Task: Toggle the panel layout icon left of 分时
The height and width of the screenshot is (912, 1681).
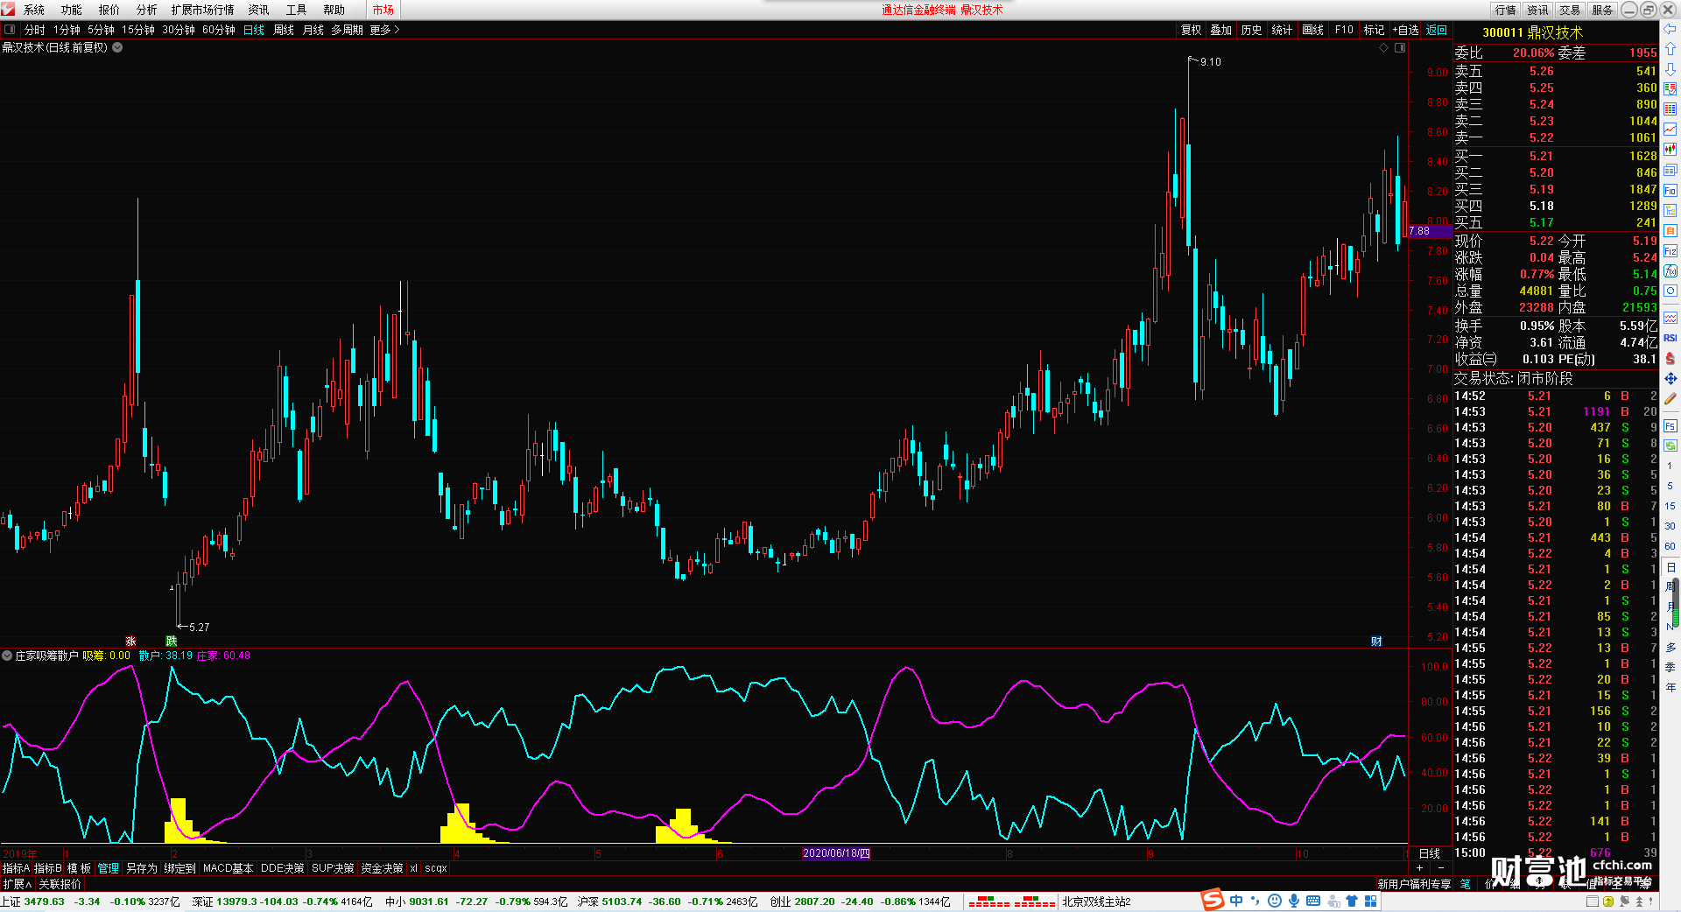Action: [10, 30]
